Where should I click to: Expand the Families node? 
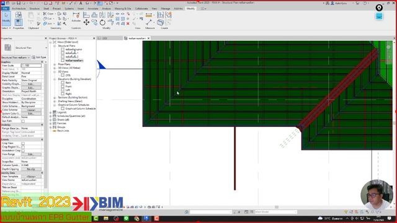tap(51, 123)
